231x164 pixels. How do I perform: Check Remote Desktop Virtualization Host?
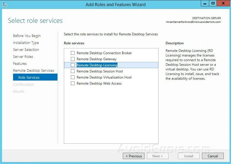73,77
